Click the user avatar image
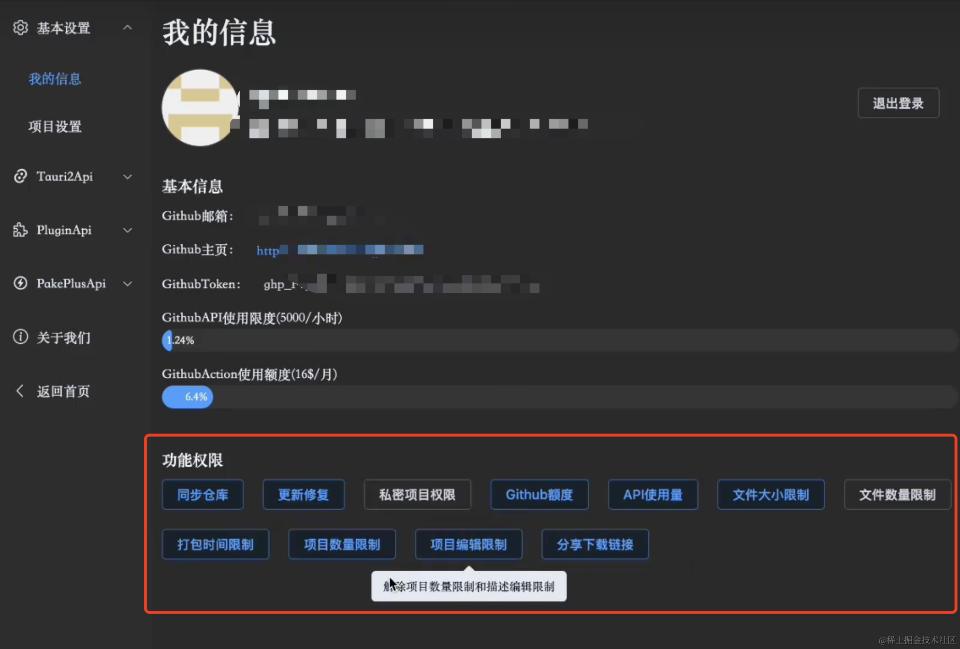This screenshot has height=649, width=960. pyautogui.click(x=200, y=108)
